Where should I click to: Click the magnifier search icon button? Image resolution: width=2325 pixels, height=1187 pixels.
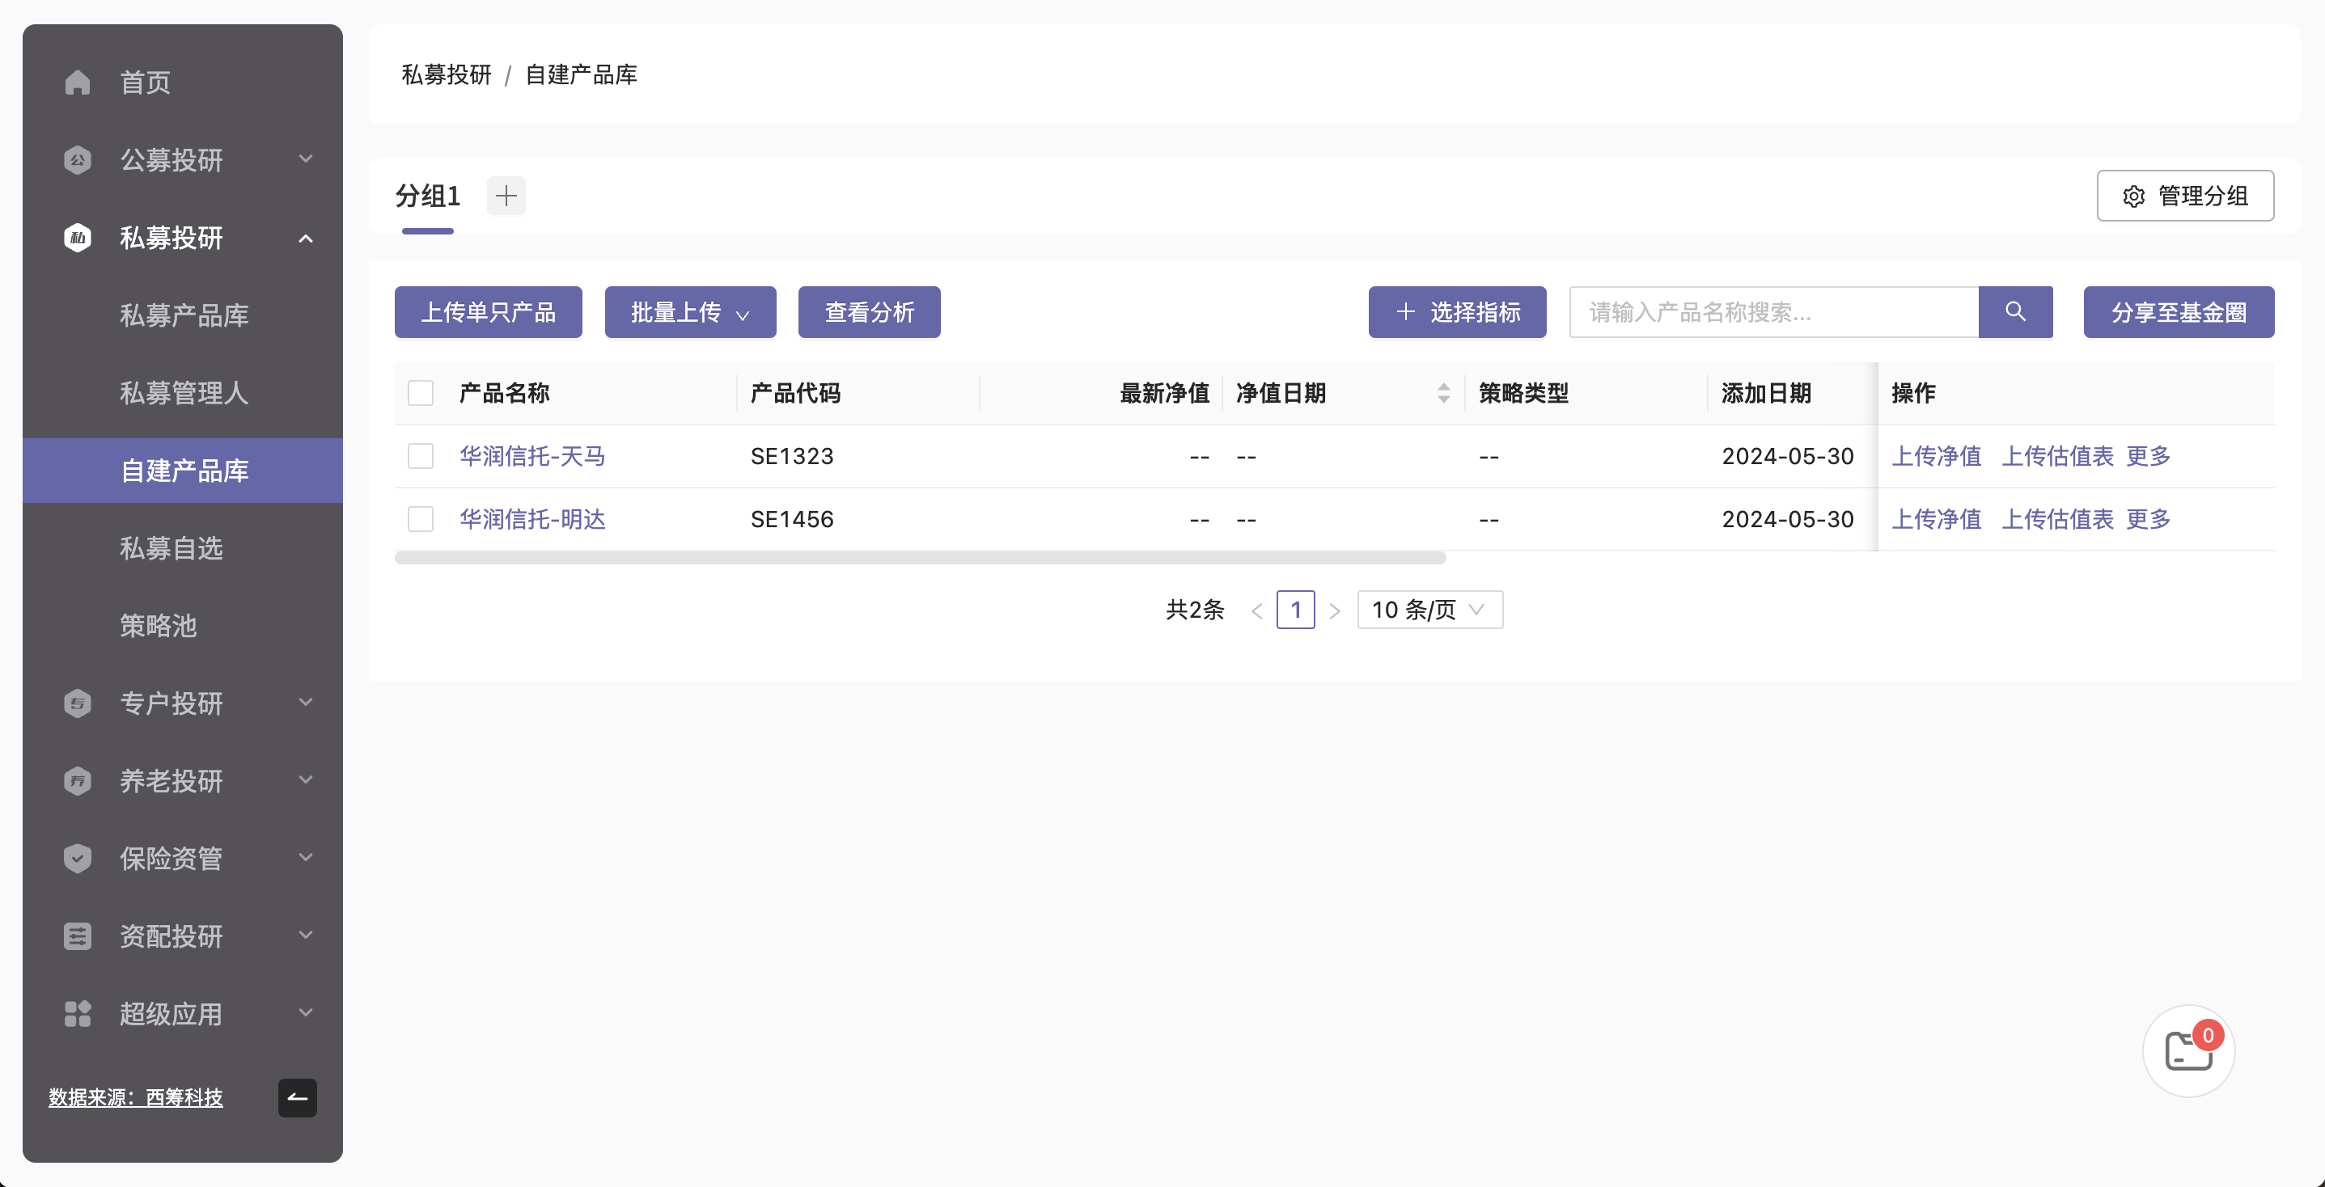pos(2014,312)
